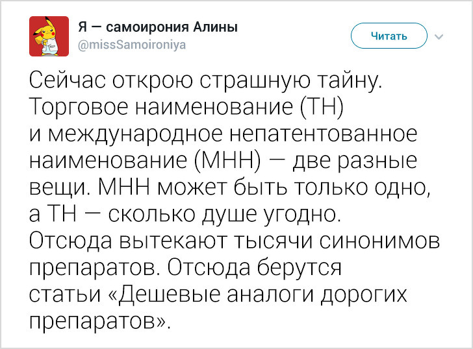This screenshot has width=473, height=349.
Task: Click the word «Алины» in the display name
Action: point(216,28)
